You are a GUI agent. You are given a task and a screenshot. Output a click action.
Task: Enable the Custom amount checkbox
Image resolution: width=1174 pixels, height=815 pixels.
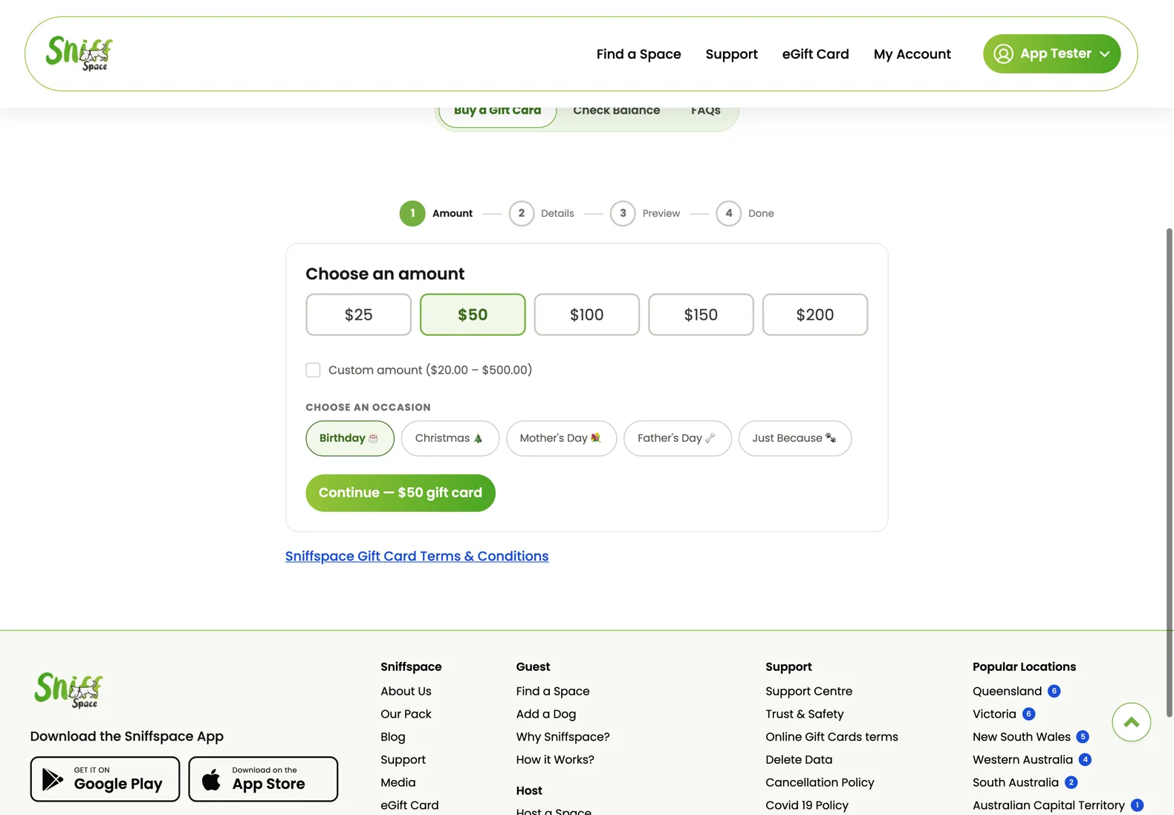point(313,370)
